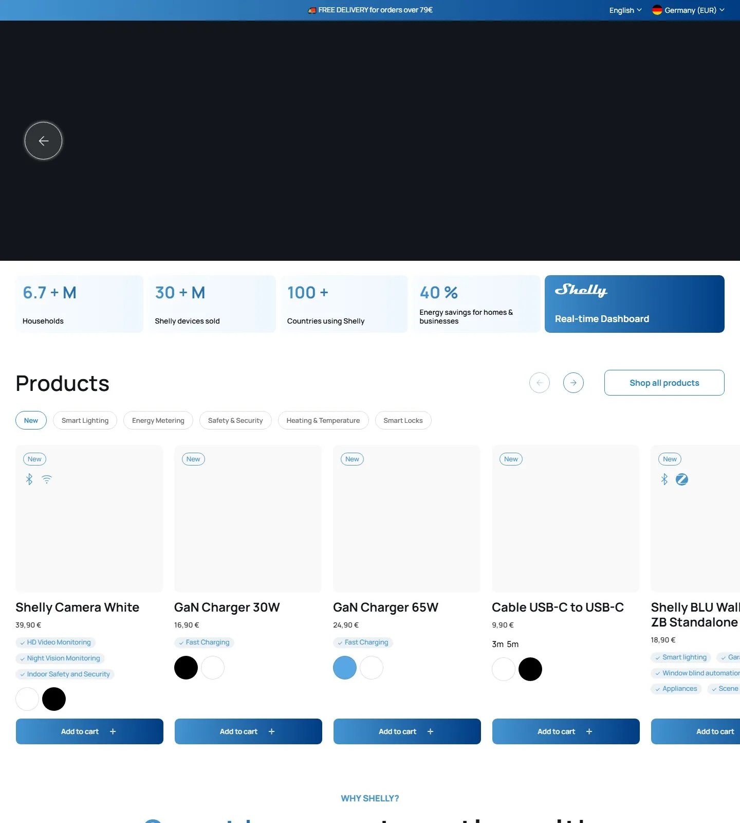Image resolution: width=740 pixels, height=823 pixels.
Task: Choose black color for Shelly Camera
Action: click(54, 699)
